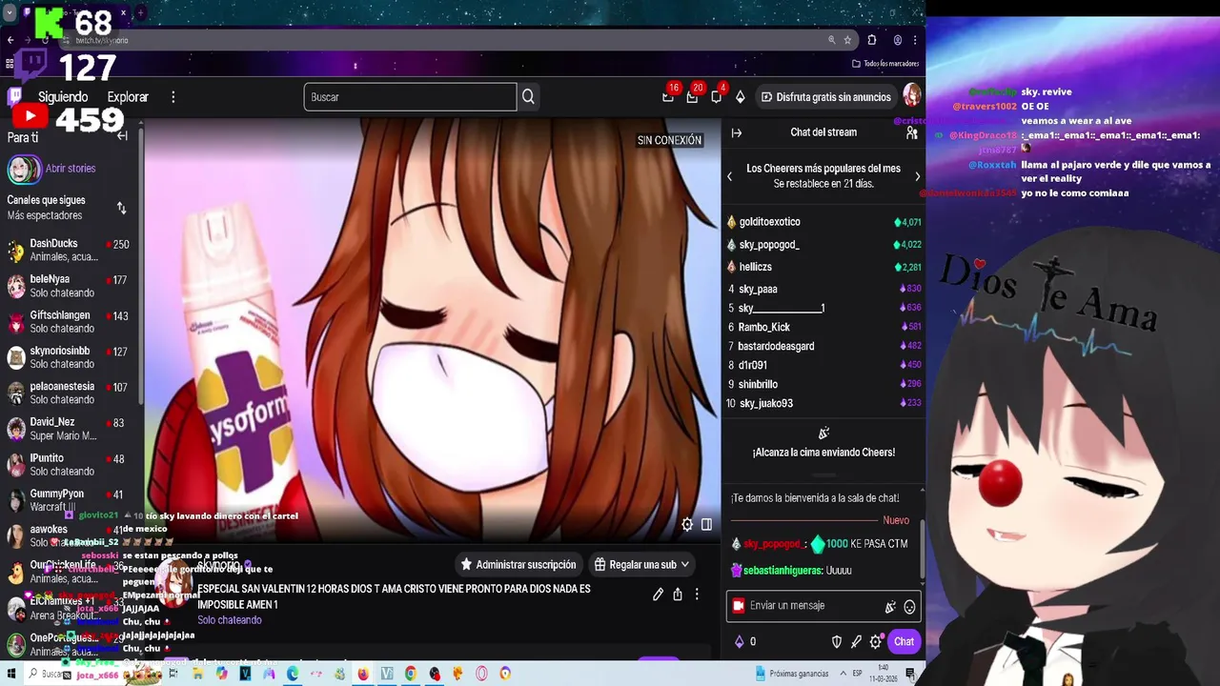Click the Chat del stream header
This screenshot has height=686, width=1220.
[x=823, y=132]
